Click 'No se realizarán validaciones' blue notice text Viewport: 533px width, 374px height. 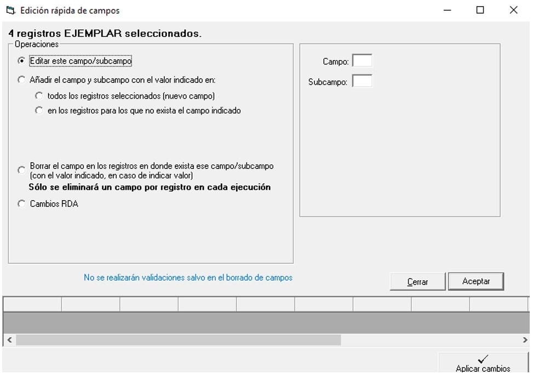click(188, 277)
